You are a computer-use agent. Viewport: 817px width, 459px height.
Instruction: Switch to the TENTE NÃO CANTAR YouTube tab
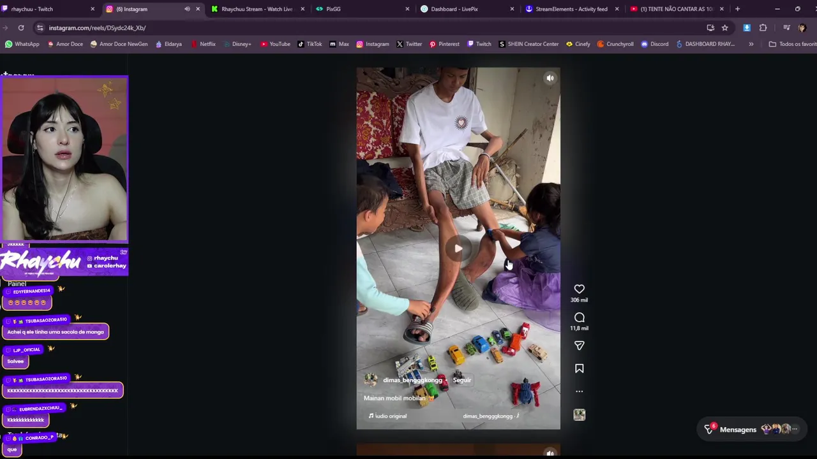pos(676,9)
